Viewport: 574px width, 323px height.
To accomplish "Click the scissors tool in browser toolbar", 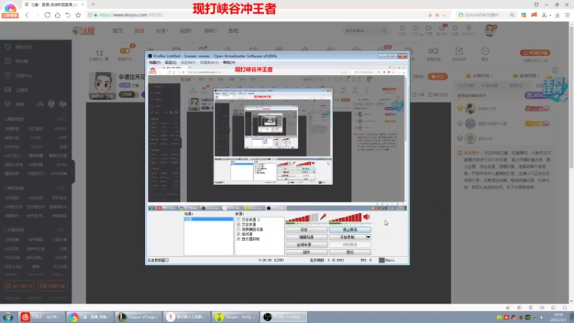I will (544, 15).
